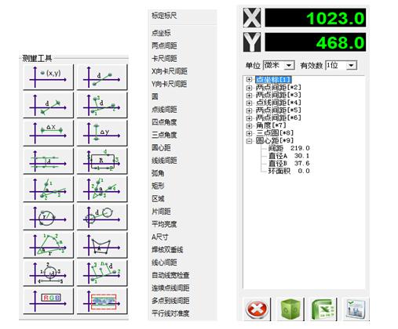The width and height of the screenshot is (398, 329).
Task: Pick the circle radius measurement tool
Action: [49, 217]
